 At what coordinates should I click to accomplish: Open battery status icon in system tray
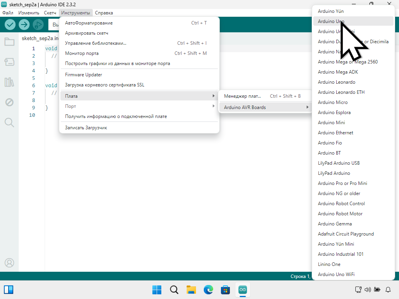(x=377, y=290)
